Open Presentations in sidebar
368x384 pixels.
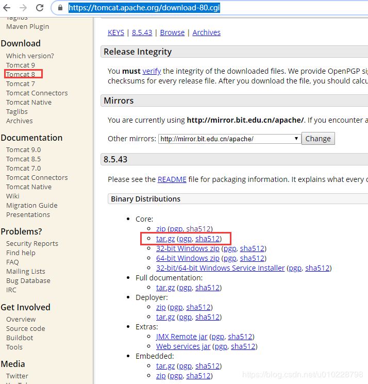click(x=28, y=215)
